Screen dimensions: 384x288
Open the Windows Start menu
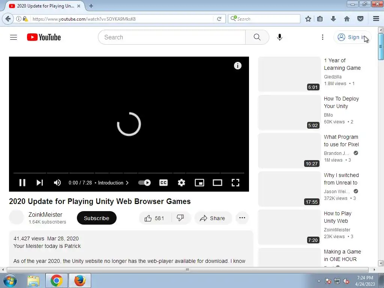click(9, 280)
